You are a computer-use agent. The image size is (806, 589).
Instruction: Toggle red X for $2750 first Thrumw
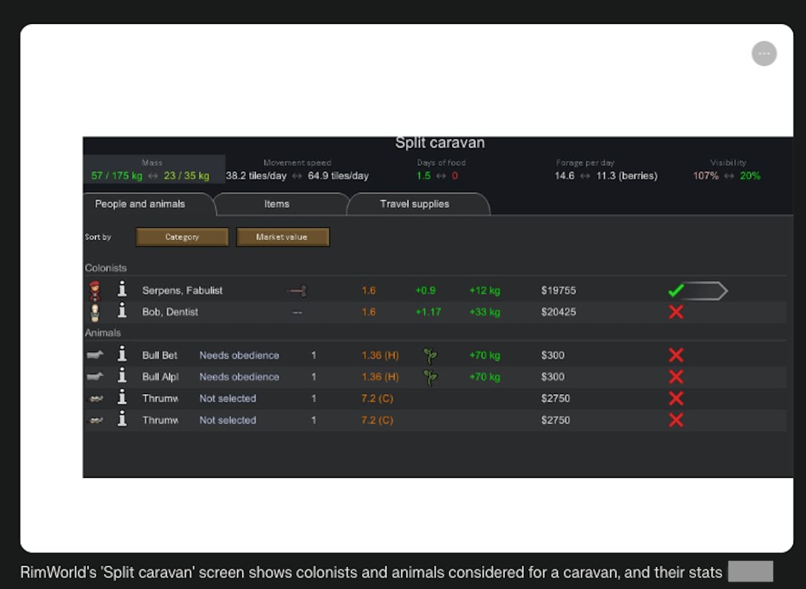[x=676, y=398]
